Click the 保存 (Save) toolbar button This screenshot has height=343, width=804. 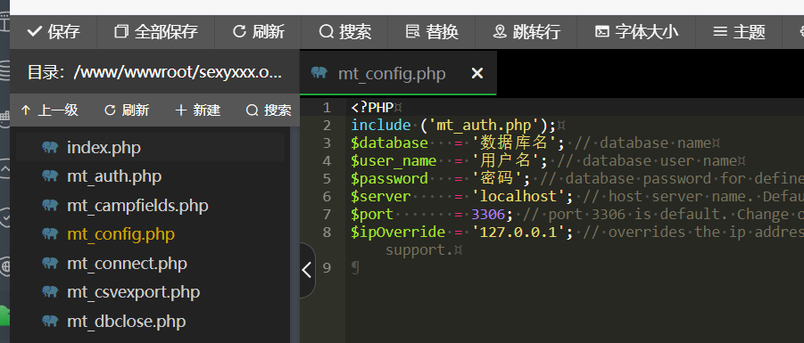coord(54,32)
